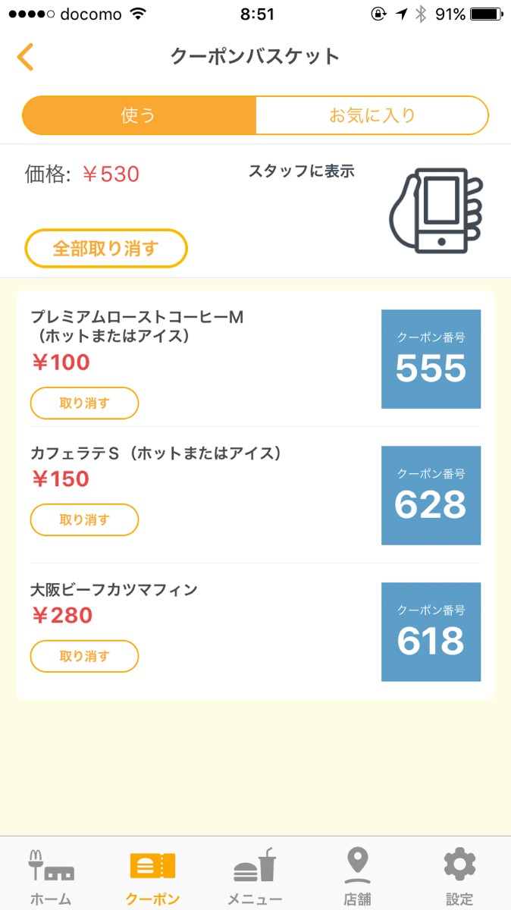The height and width of the screenshot is (910, 511).
Task: Tap the blue coupon number 618 tile
Action: [431, 632]
